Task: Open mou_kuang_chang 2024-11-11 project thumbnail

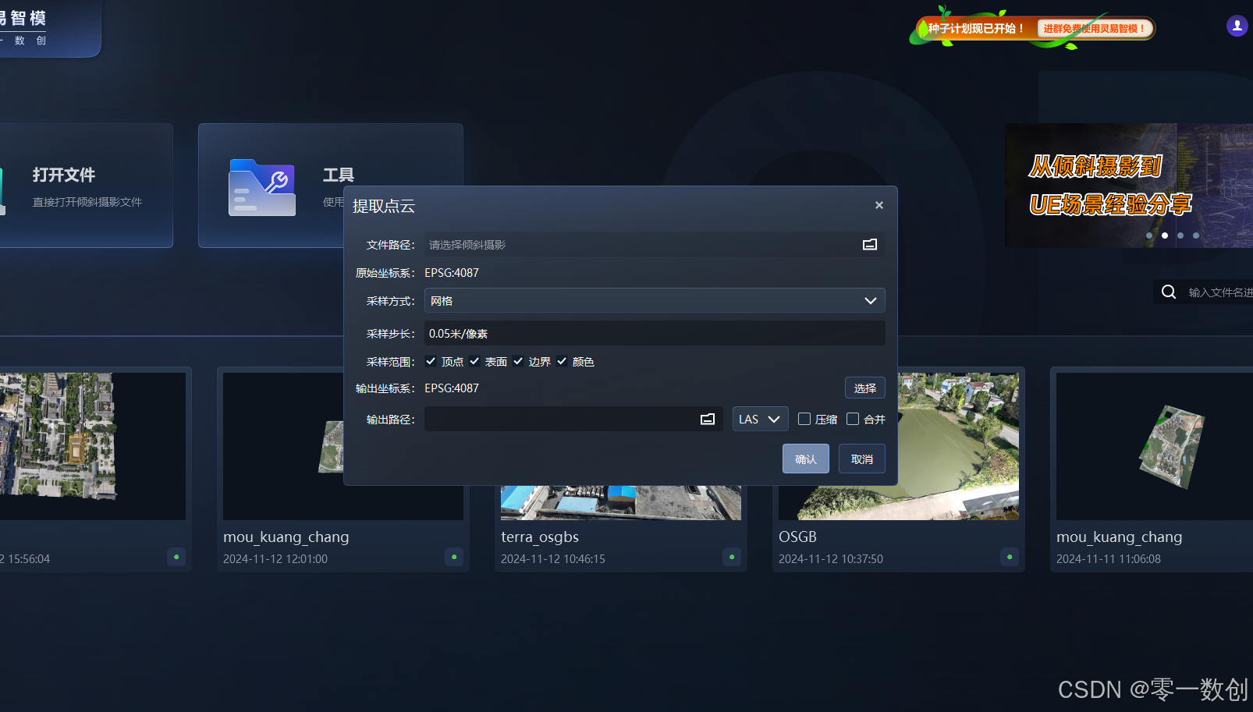Action: (1155, 446)
